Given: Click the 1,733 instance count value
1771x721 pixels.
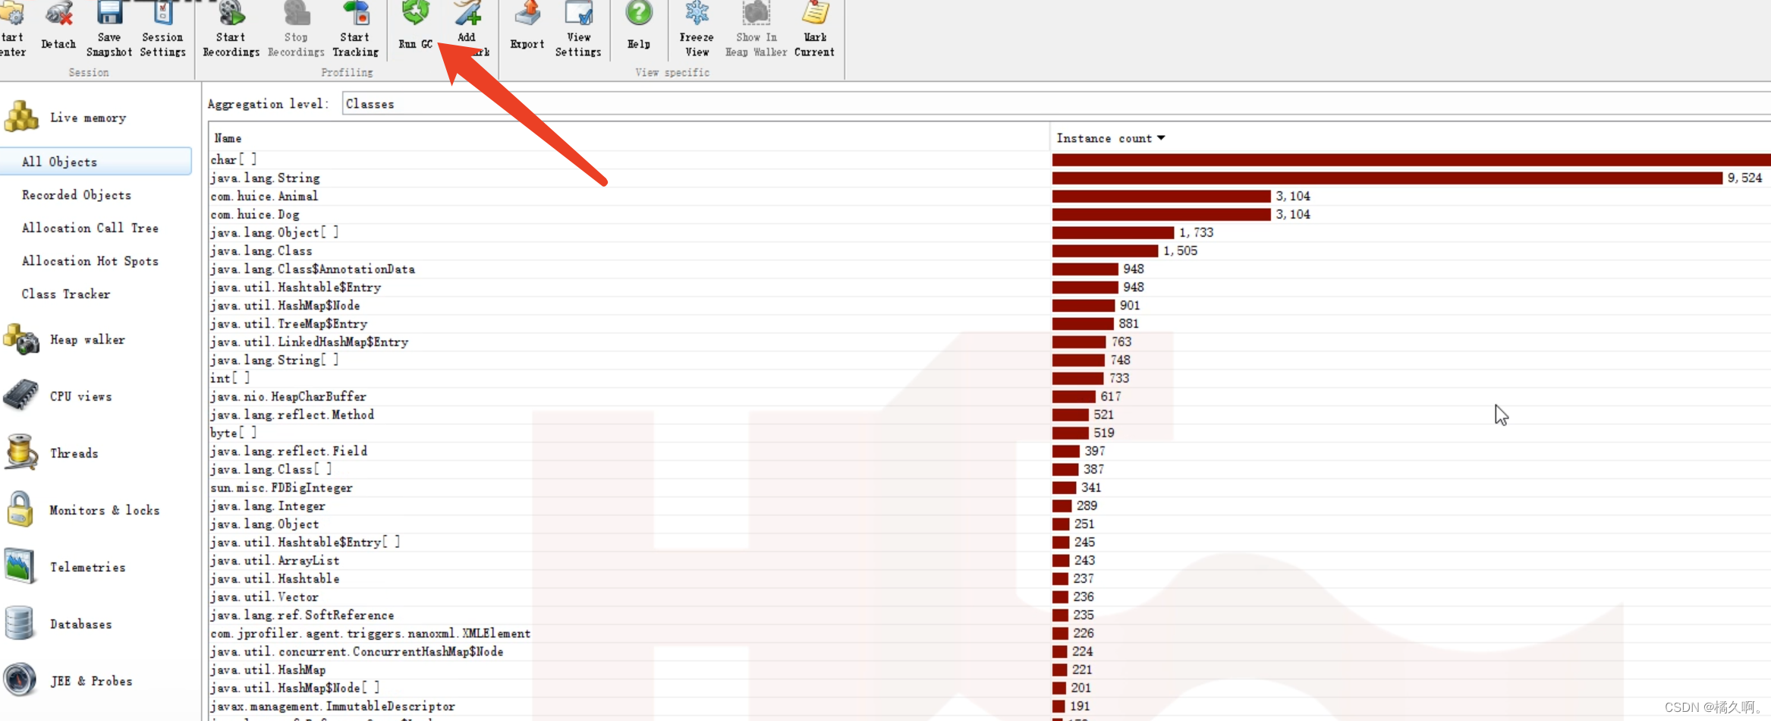Looking at the screenshot, I should click(x=1196, y=232).
